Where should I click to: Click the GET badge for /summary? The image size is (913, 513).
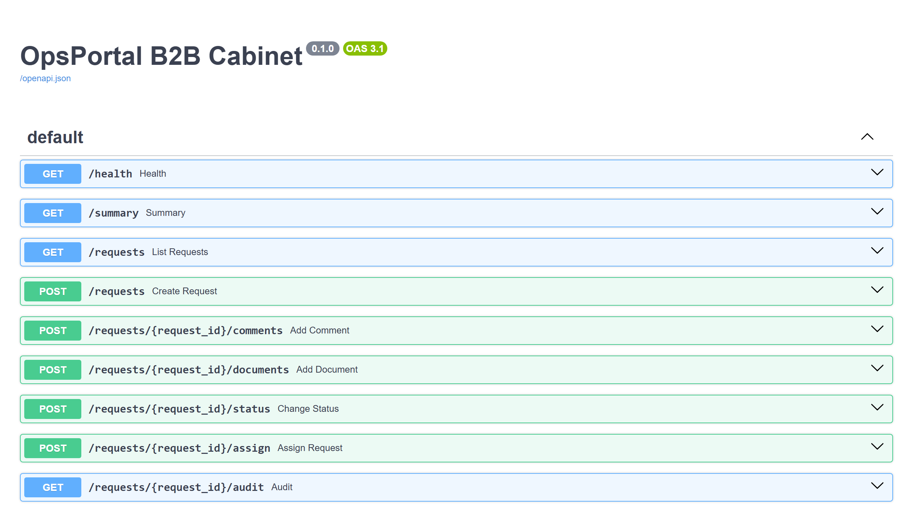[52, 213]
